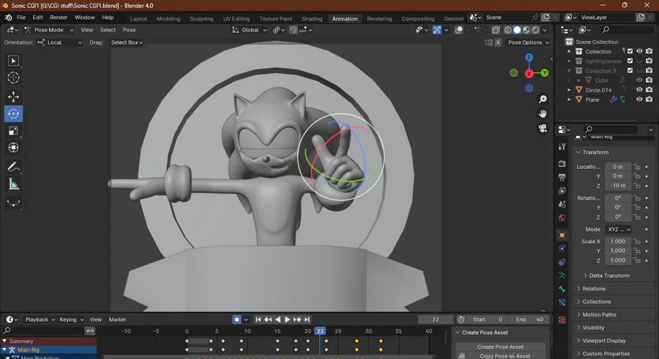Image resolution: width=659 pixels, height=359 pixels.
Task: Switch to rendered viewport shading
Action: pos(535,30)
